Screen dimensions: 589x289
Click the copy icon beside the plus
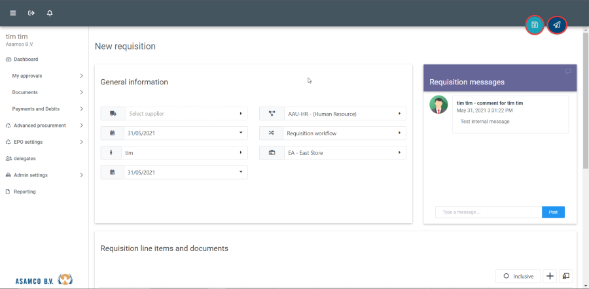[566, 276]
